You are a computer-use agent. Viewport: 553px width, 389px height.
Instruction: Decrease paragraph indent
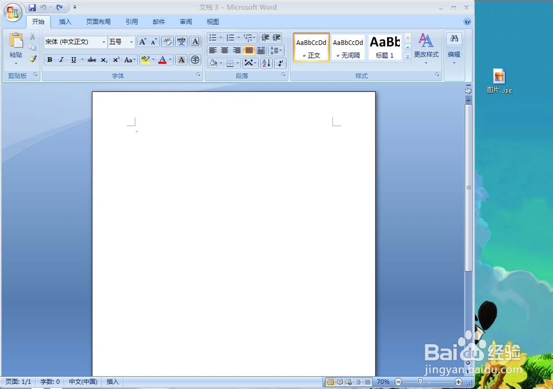265,38
